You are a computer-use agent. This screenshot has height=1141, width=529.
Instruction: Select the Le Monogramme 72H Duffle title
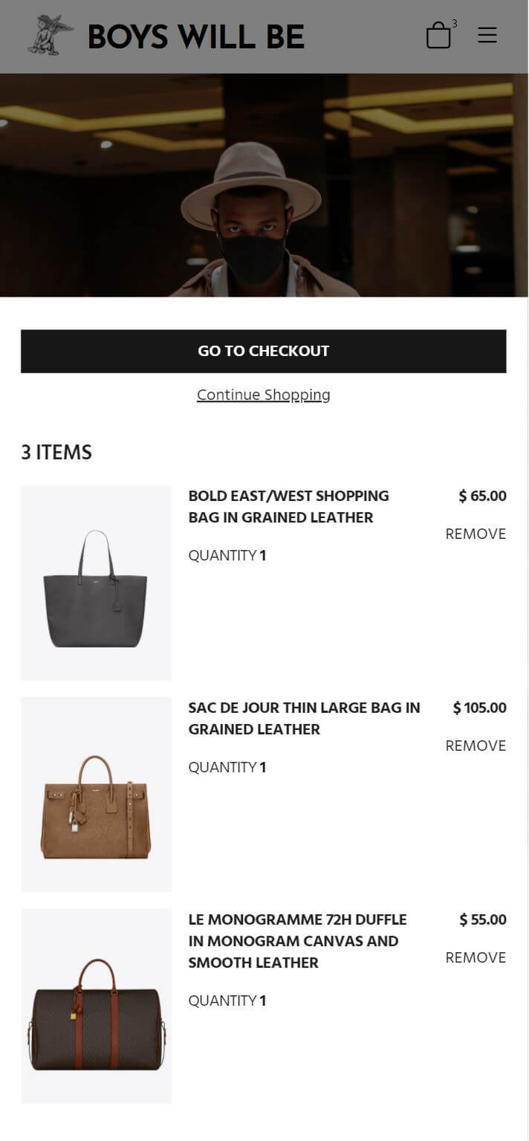tap(298, 941)
